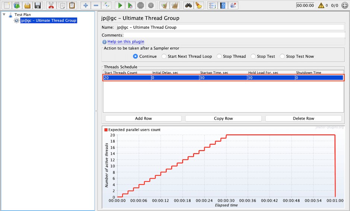The width and height of the screenshot is (350, 211).
Task: Click the Copy Row button
Action: tap(223, 118)
